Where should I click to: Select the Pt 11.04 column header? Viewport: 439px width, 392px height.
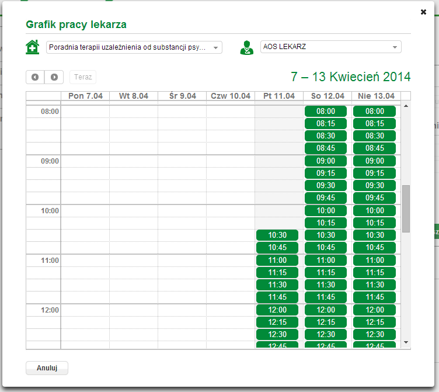pos(279,96)
